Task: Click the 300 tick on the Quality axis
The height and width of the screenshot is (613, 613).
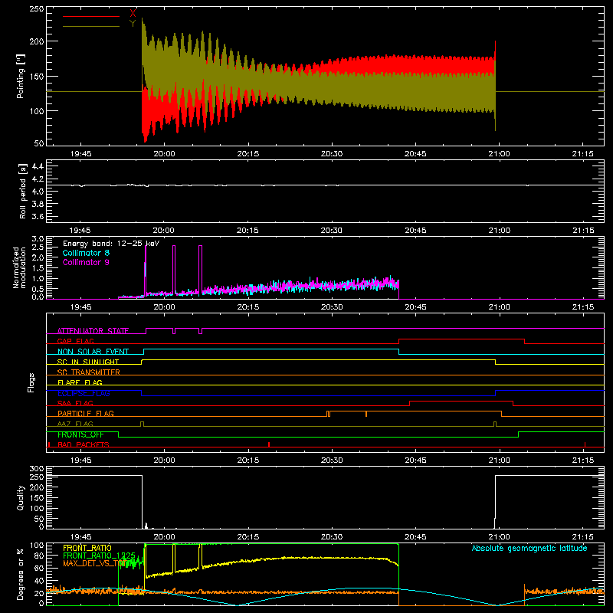Action: pos(36,469)
